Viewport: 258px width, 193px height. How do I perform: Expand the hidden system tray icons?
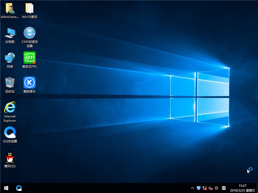192,188
